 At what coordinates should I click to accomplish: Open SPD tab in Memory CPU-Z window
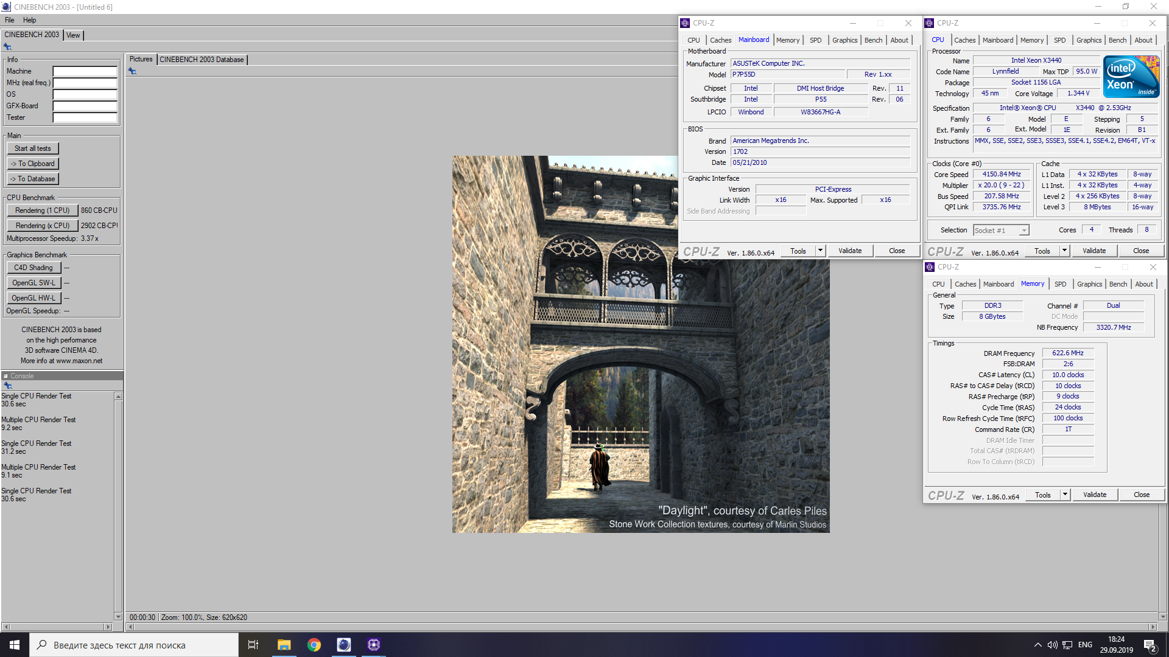click(x=1060, y=284)
